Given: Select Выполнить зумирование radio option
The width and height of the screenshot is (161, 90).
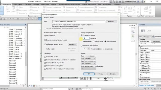Looking at the screenshot, I should click(x=82, y=46).
